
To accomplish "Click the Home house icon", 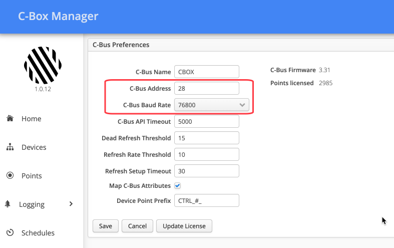I will [10, 119].
